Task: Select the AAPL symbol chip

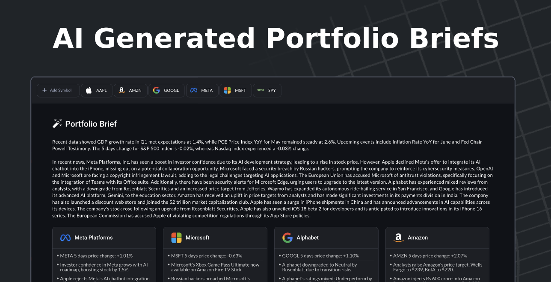Action: pos(97,91)
